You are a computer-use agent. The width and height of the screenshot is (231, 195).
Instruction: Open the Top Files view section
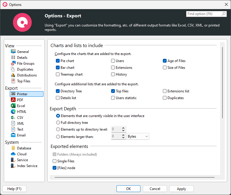(24, 81)
